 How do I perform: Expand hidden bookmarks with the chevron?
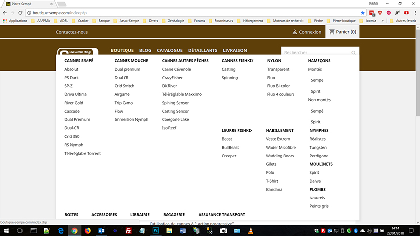pyautogui.click(x=383, y=21)
